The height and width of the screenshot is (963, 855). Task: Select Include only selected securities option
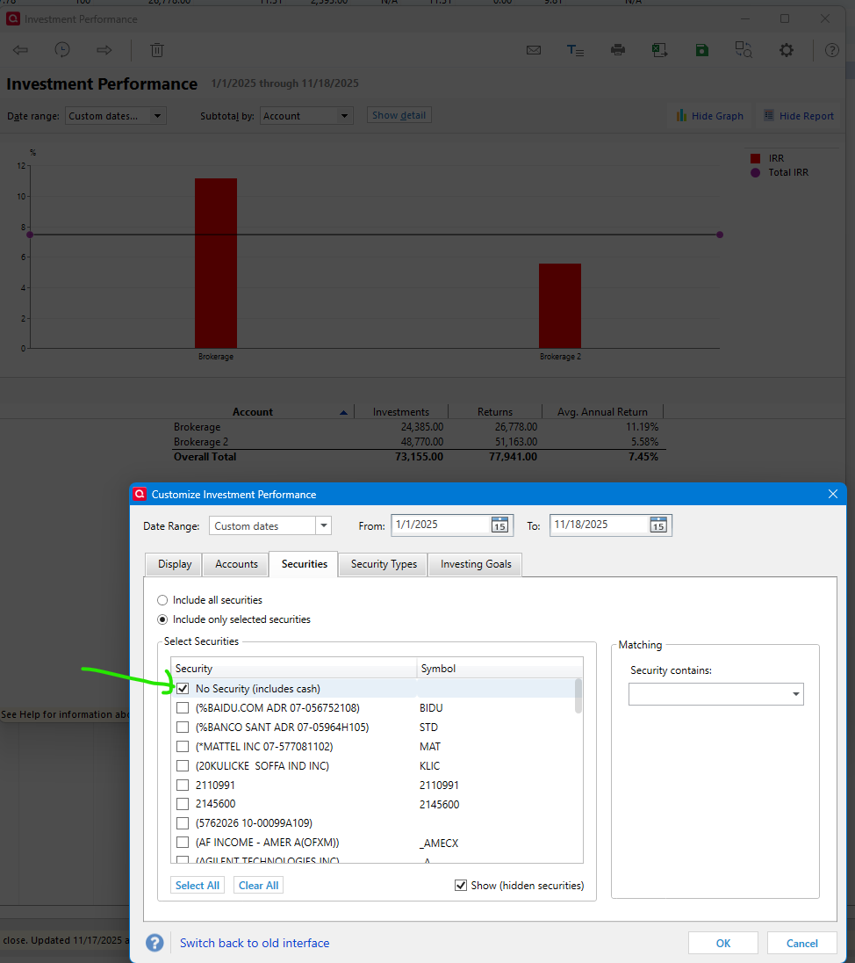(162, 619)
